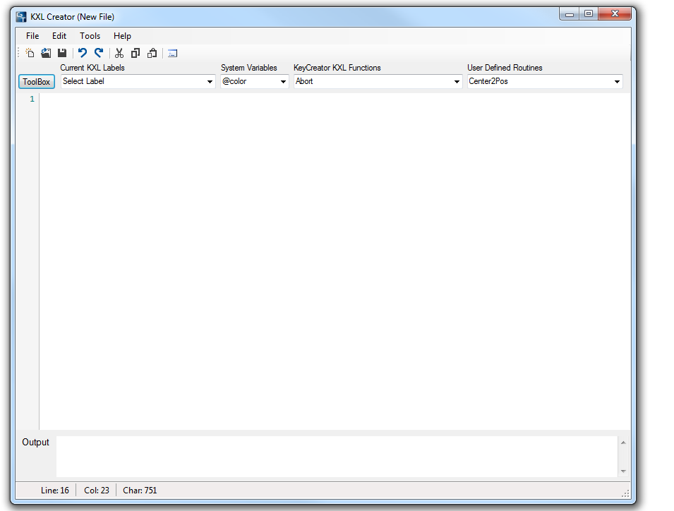Copy selection using the toolbar copy icon
The height and width of the screenshot is (511, 674).
[x=136, y=53]
